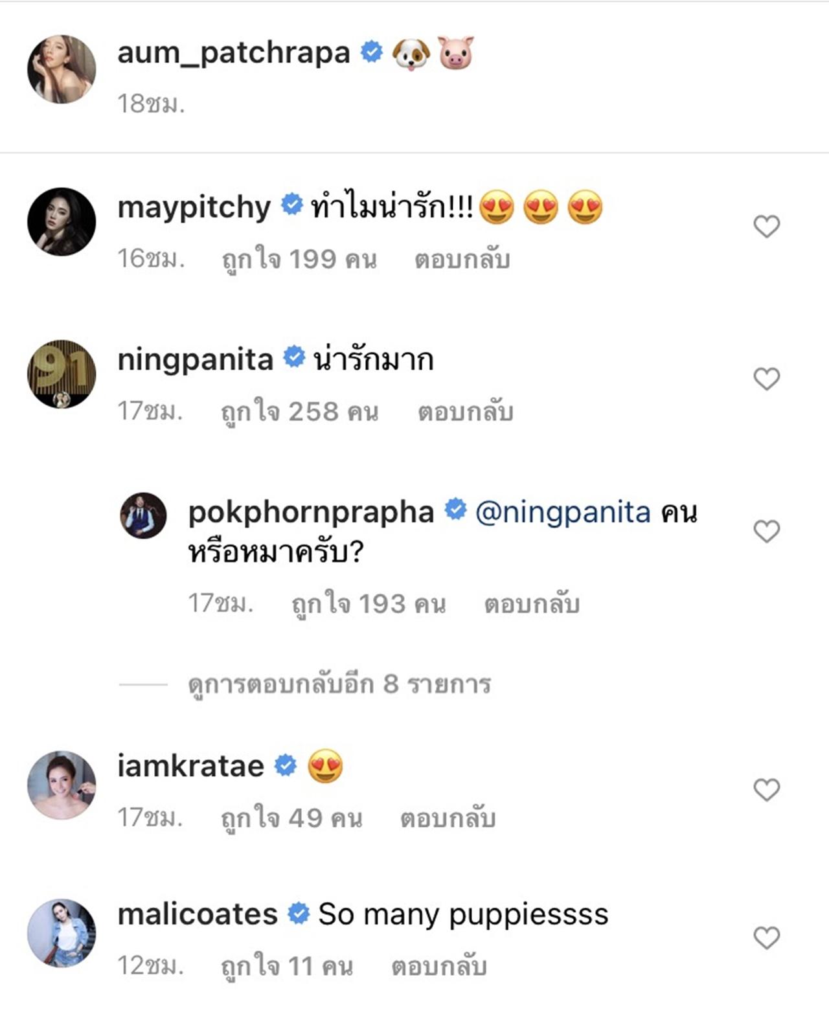Open ningpanita's avatar with number 91

point(62,374)
